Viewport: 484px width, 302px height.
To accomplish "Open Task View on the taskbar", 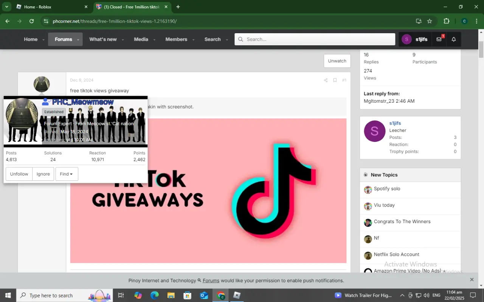I will coord(121,295).
